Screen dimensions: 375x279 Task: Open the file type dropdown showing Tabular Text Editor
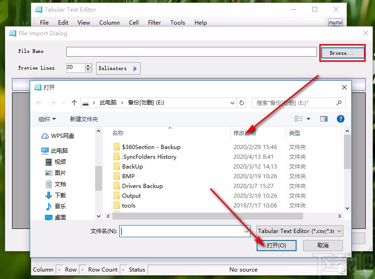299,231
